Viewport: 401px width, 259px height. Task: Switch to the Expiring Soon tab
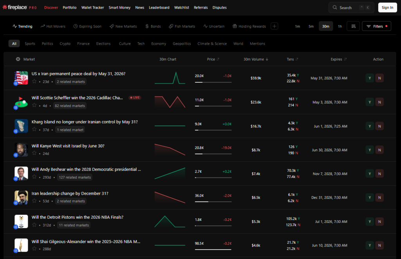87,26
